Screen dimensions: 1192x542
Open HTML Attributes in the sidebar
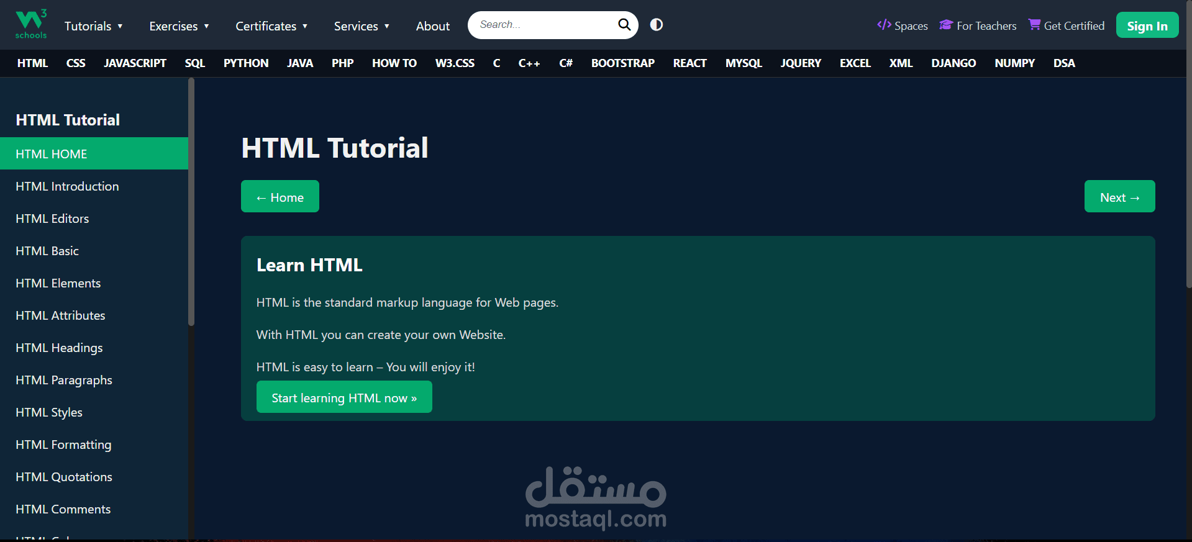pos(94,315)
